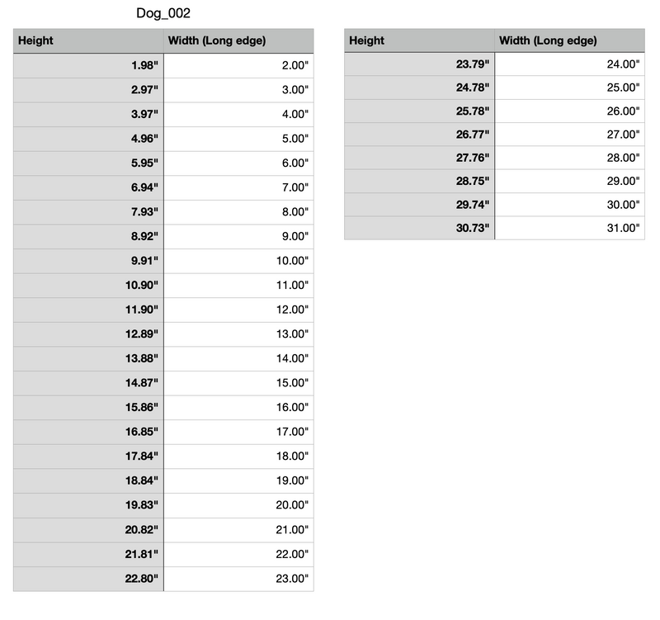Select the 28.00" width cell
The image size is (660, 620).
tap(569, 158)
